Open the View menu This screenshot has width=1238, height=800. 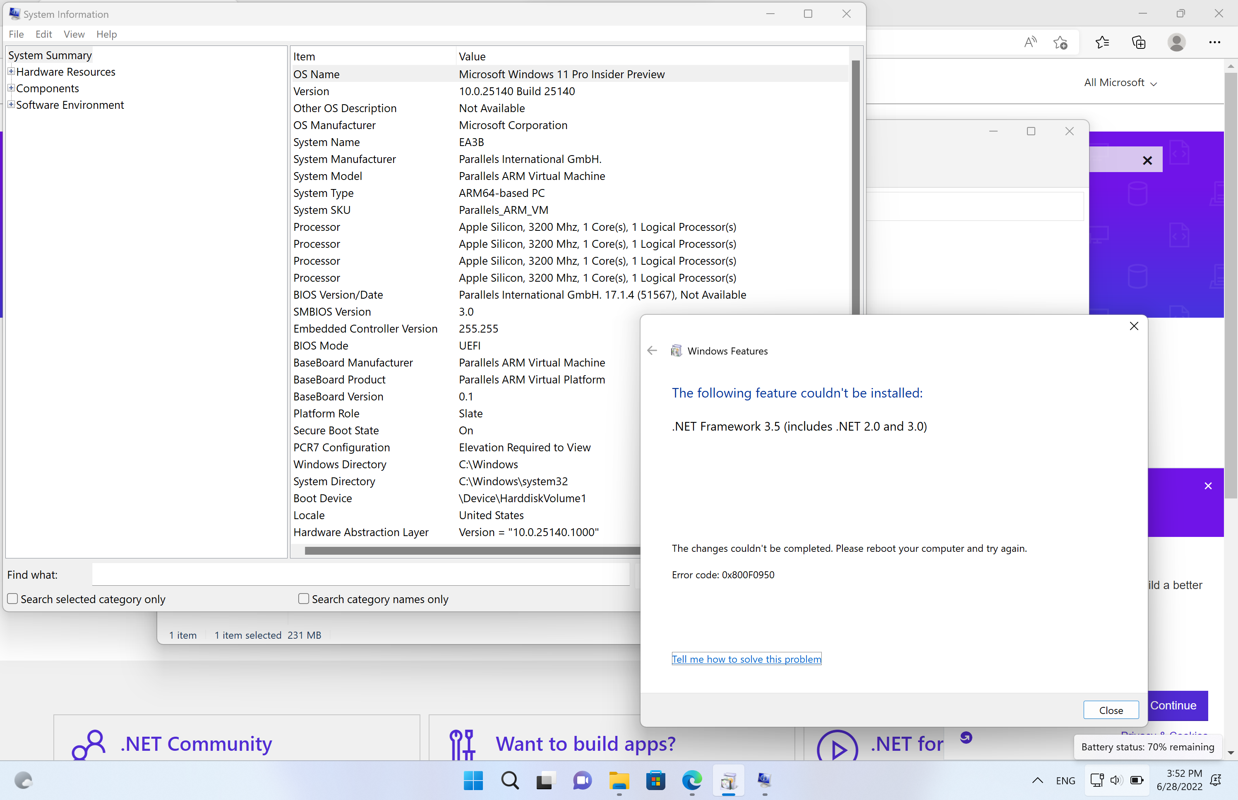coord(74,34)
